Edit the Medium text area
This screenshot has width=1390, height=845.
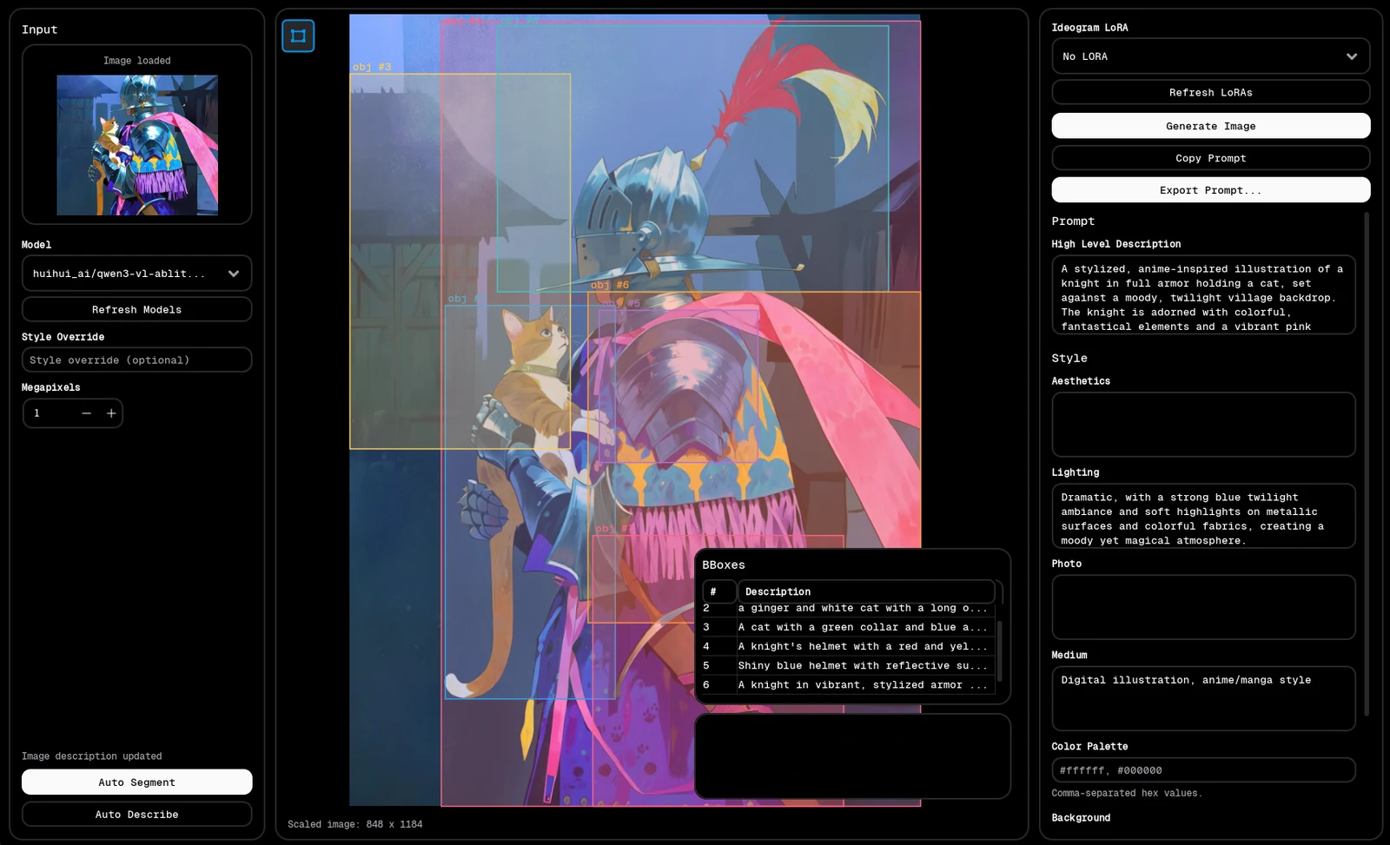[x=1203, y=698]
